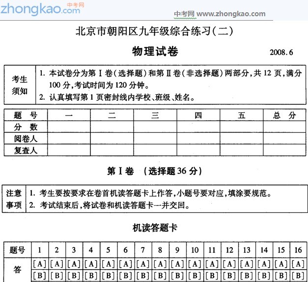Click question number 1 in answer card

(40, 250)
